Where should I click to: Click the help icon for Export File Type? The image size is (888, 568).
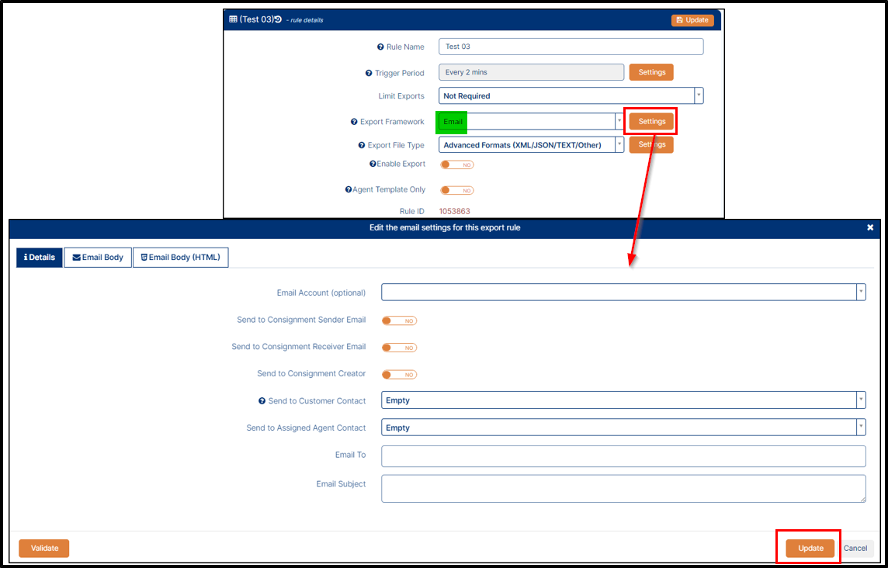(x=361, y=145)
